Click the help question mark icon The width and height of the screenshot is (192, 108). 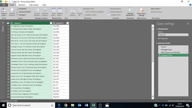tap(190, 5)
